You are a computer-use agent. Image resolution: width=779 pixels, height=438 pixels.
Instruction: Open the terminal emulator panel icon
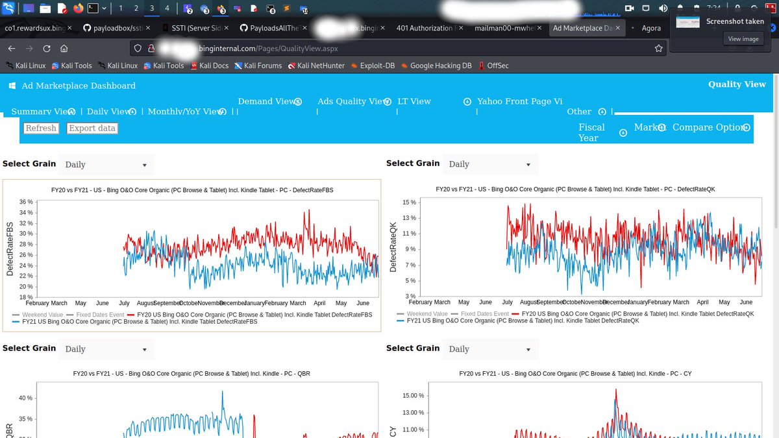pyautogui.click(x=94, y=8)
